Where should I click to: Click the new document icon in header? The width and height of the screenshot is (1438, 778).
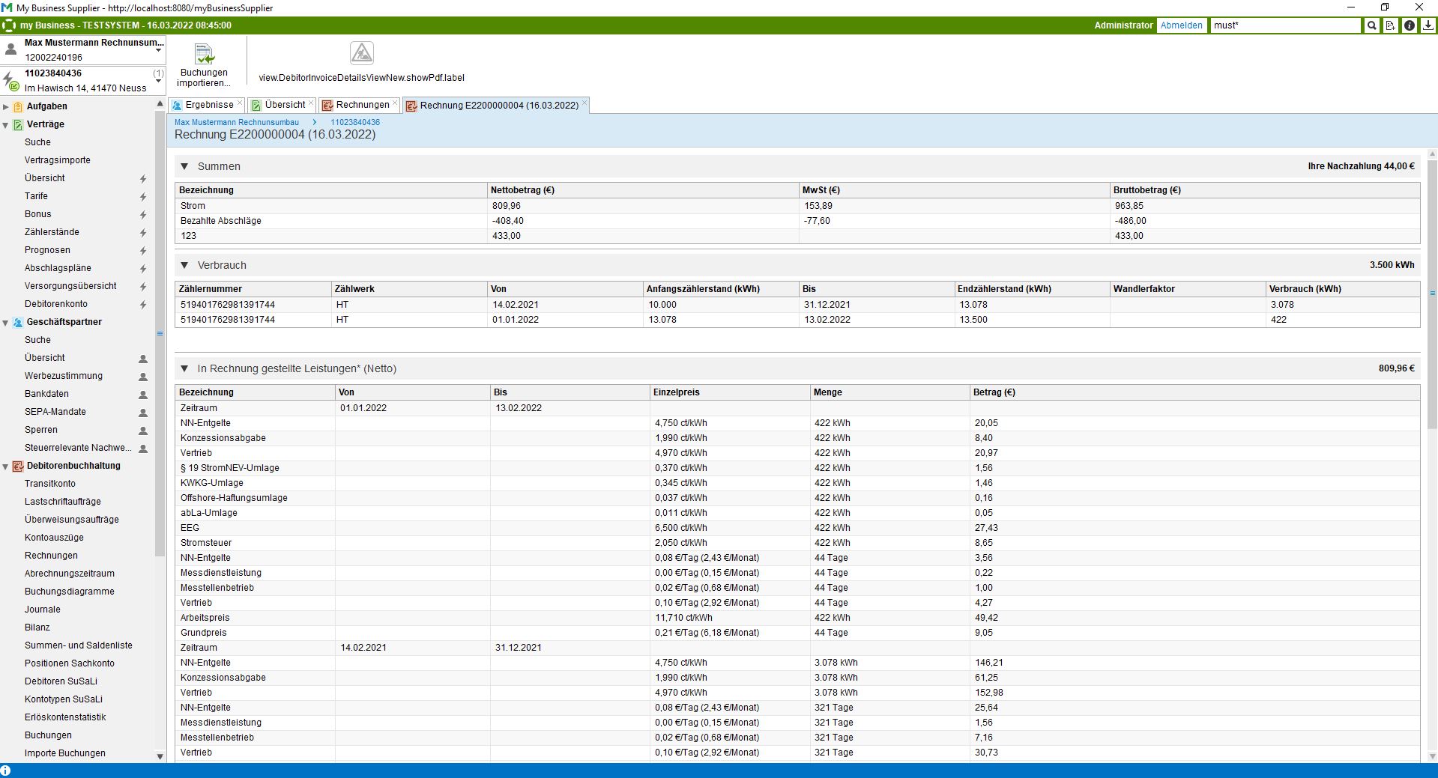1390,25
